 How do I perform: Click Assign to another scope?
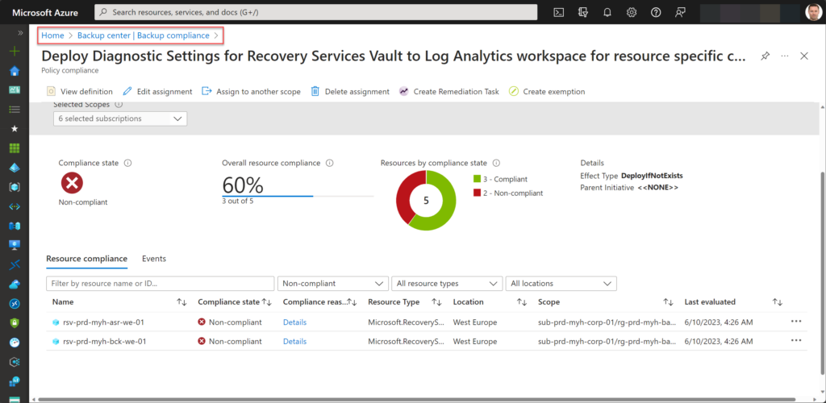tap(252, 92)
